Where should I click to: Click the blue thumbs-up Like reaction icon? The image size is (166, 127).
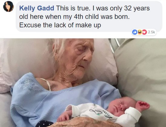click(x=135, y=32)
